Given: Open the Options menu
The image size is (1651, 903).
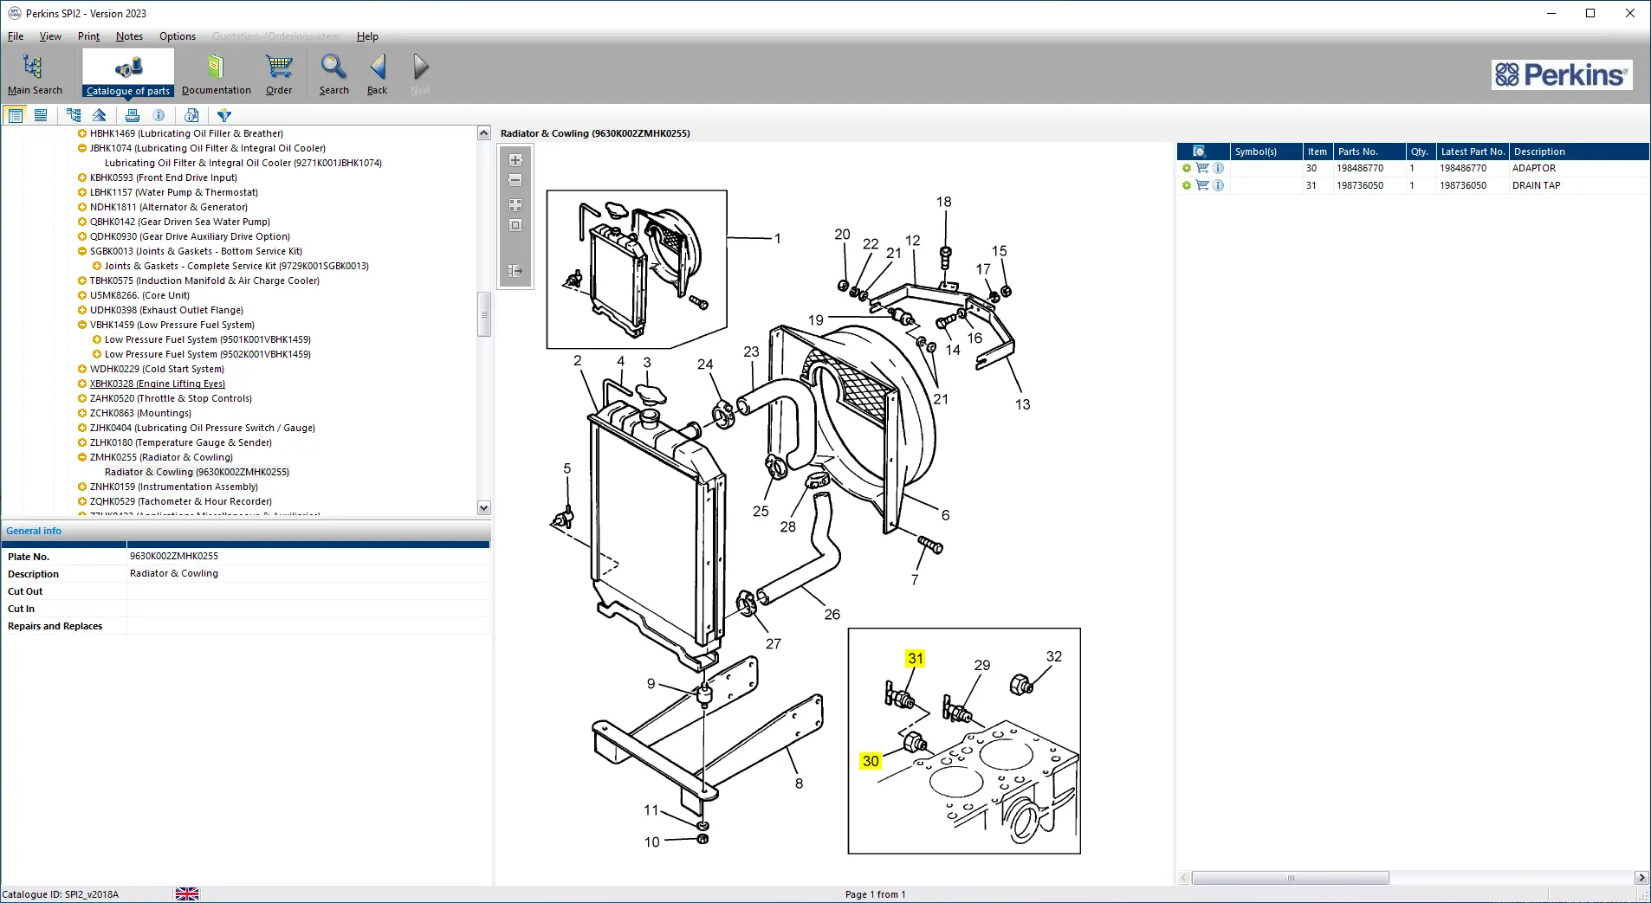Looking at the screenshot, I should click(x=178, y=36).
